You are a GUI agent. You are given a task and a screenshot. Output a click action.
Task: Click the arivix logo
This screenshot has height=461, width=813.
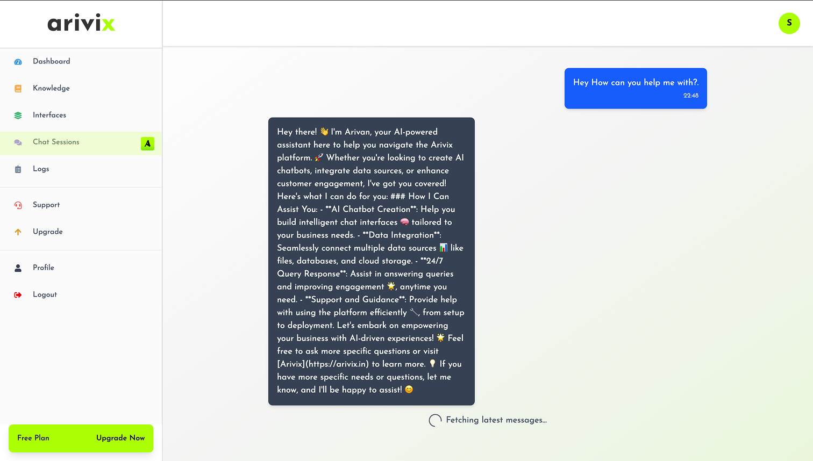click(81, 23)
